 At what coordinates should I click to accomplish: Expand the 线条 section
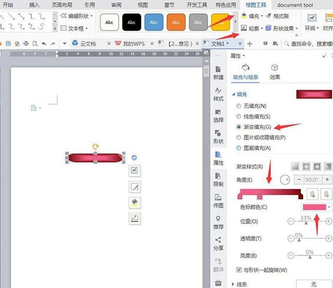pyautogui.click(x=233, y=284)
